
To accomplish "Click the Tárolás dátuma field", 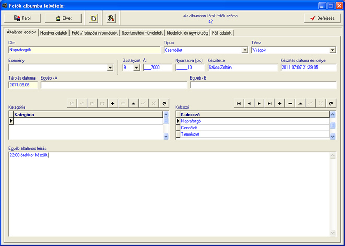I will 23,85.
